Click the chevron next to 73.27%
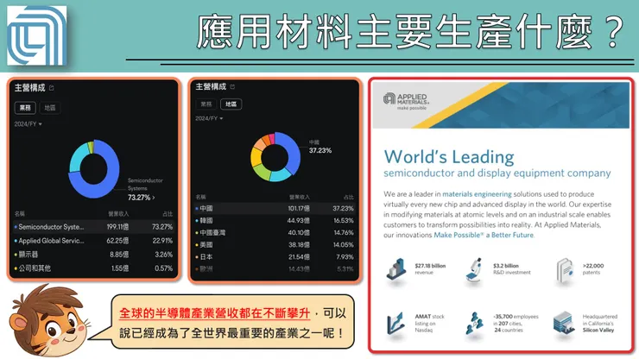639x359 pixels. tap(154, 198)
